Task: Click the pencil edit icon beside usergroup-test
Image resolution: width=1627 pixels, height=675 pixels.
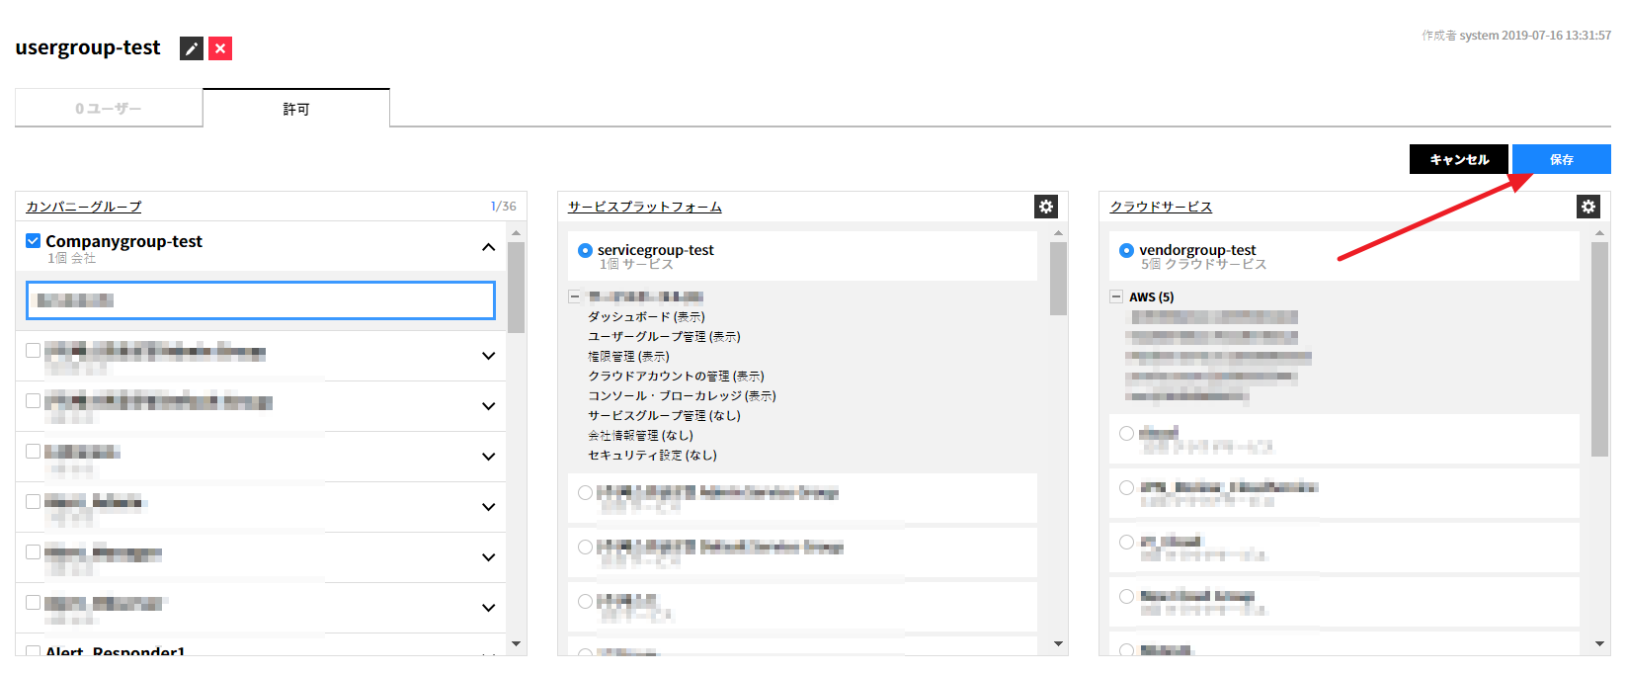Action: click(192, 48)
